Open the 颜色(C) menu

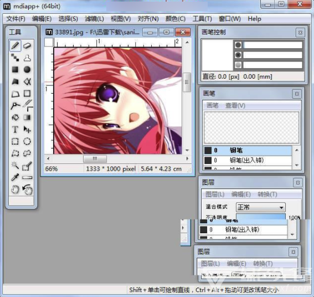(x=176, y=19)
